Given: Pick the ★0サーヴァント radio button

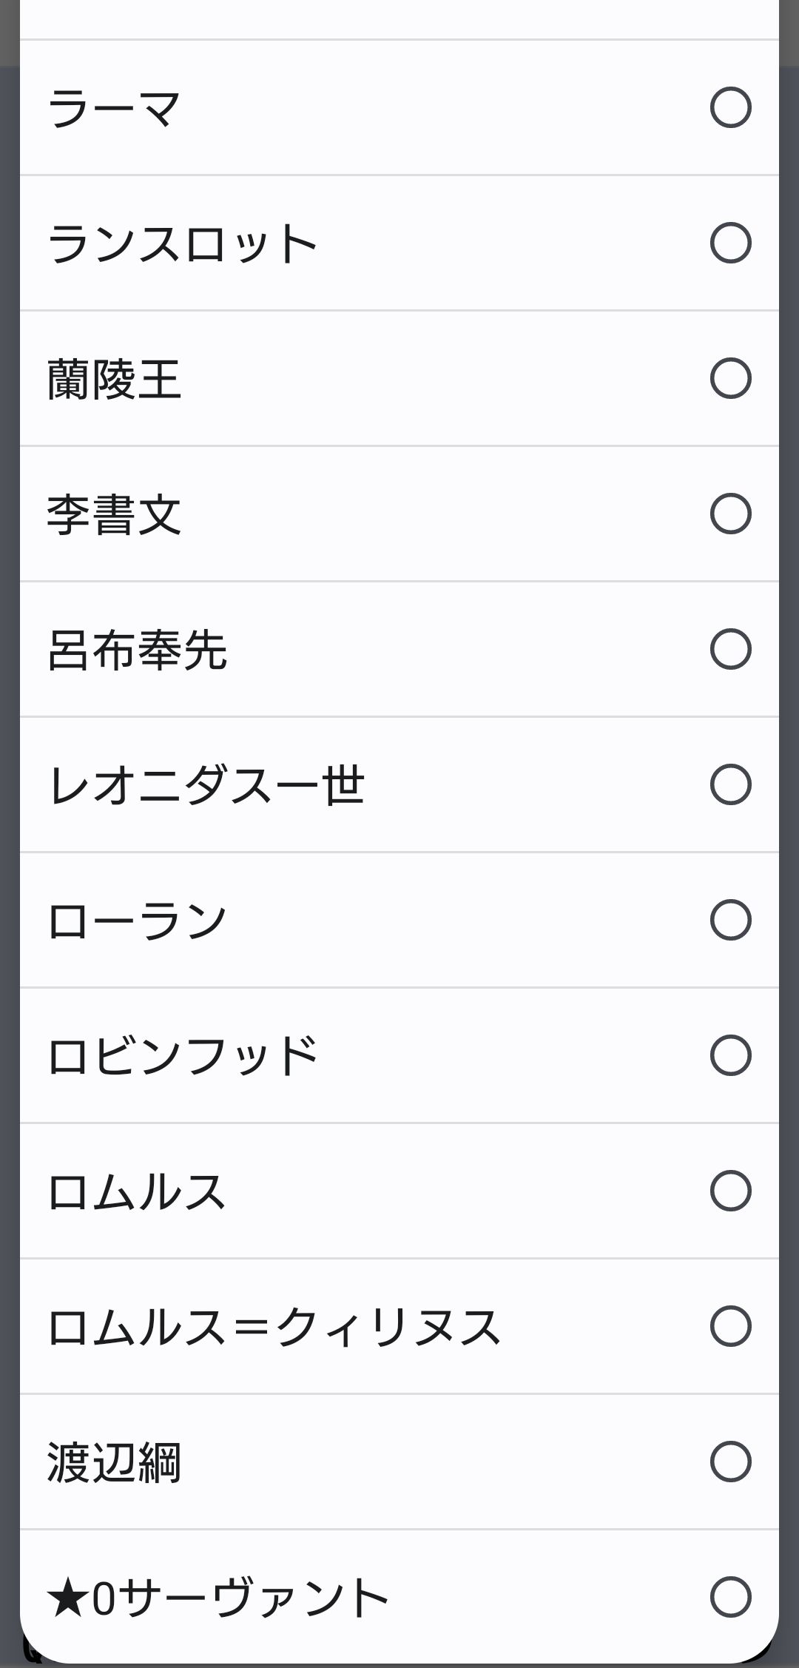Looking at the screenshot, I should [x=730, y=1598].
